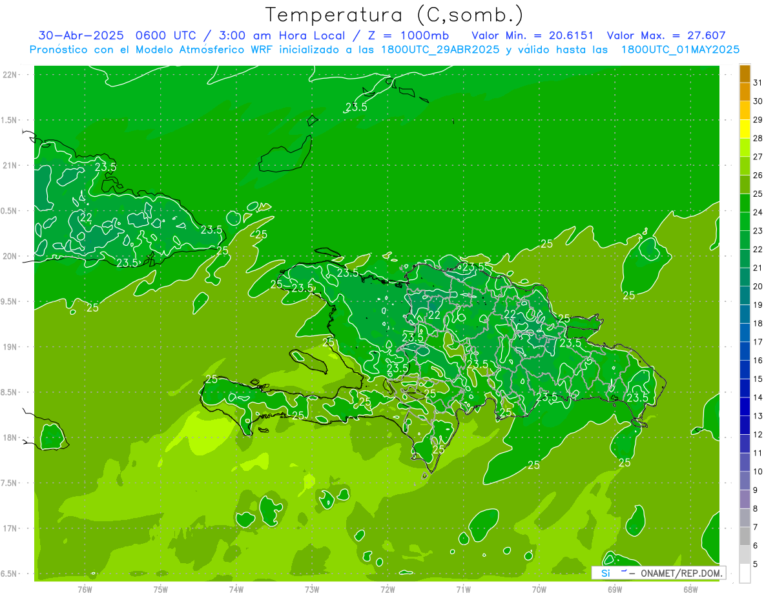Click the colorbar label '29'

click(x=758, y=120)
